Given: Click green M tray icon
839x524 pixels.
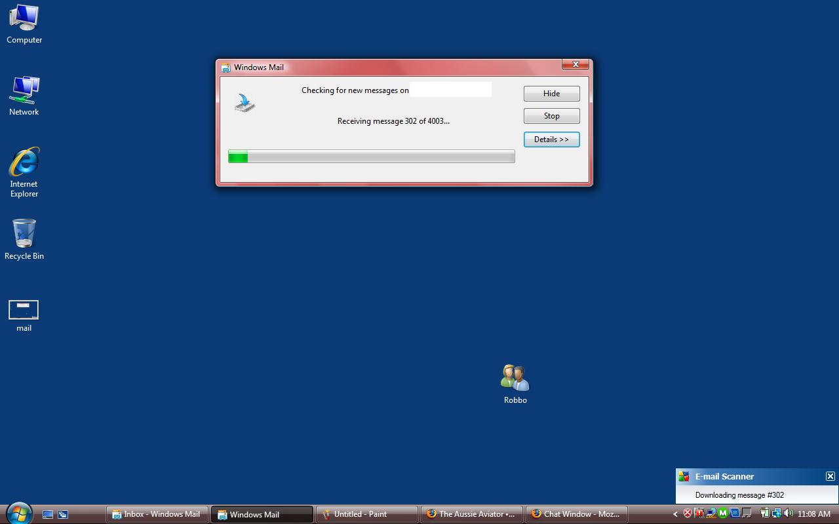Looking at the screenshot, I should point(723,514).
